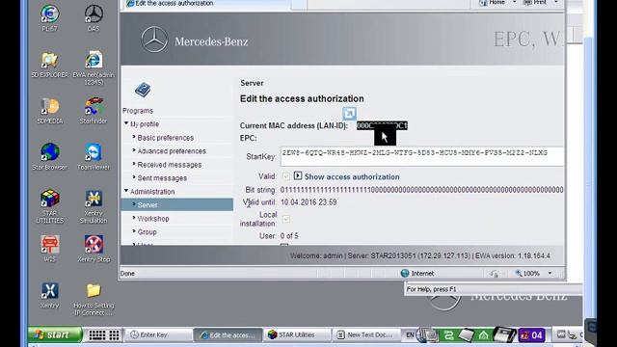Screen dimensions: 617x347
Task: Click the green S-shaped tray icon
Action: [448, 335]
